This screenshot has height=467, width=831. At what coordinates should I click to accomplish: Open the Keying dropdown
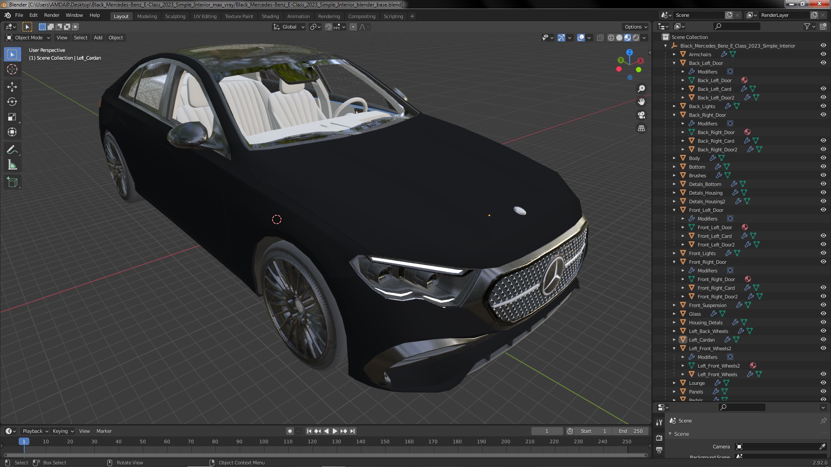tap(63, 431)
